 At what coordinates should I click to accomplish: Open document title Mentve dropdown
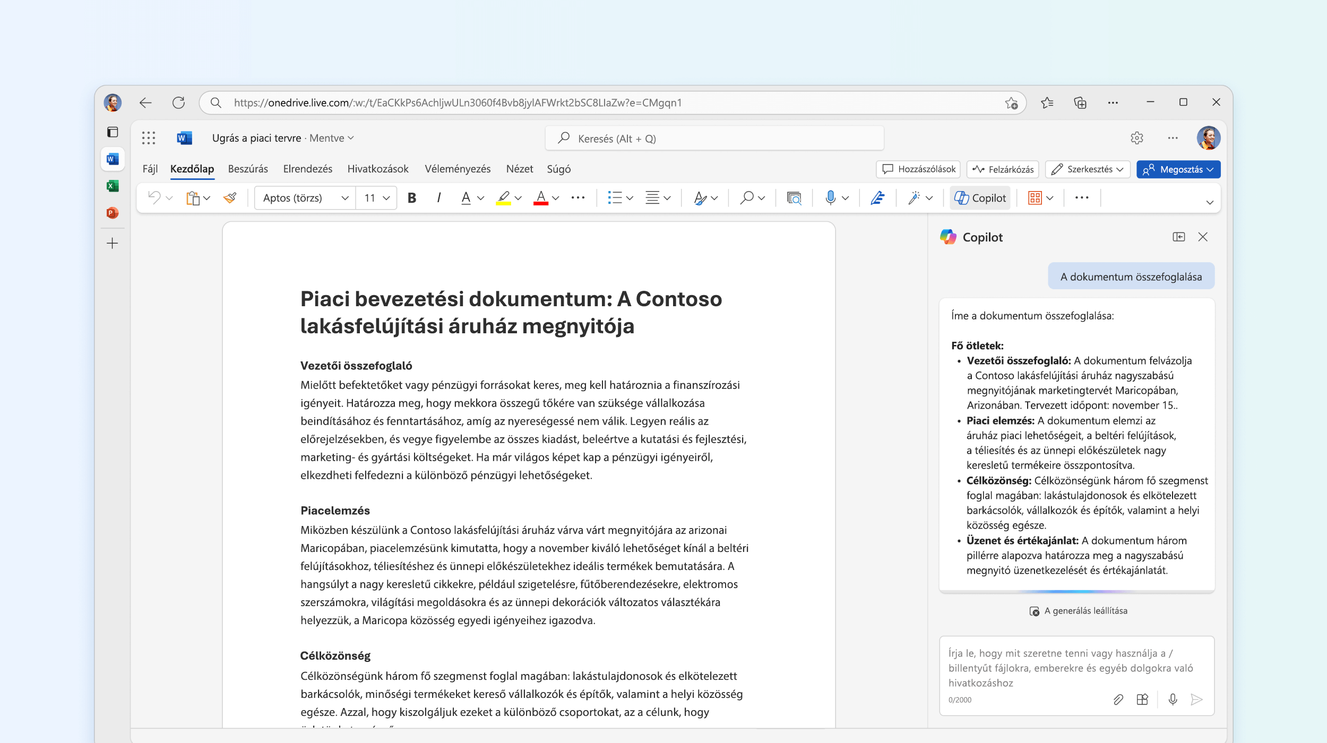[x=332, y=138]
